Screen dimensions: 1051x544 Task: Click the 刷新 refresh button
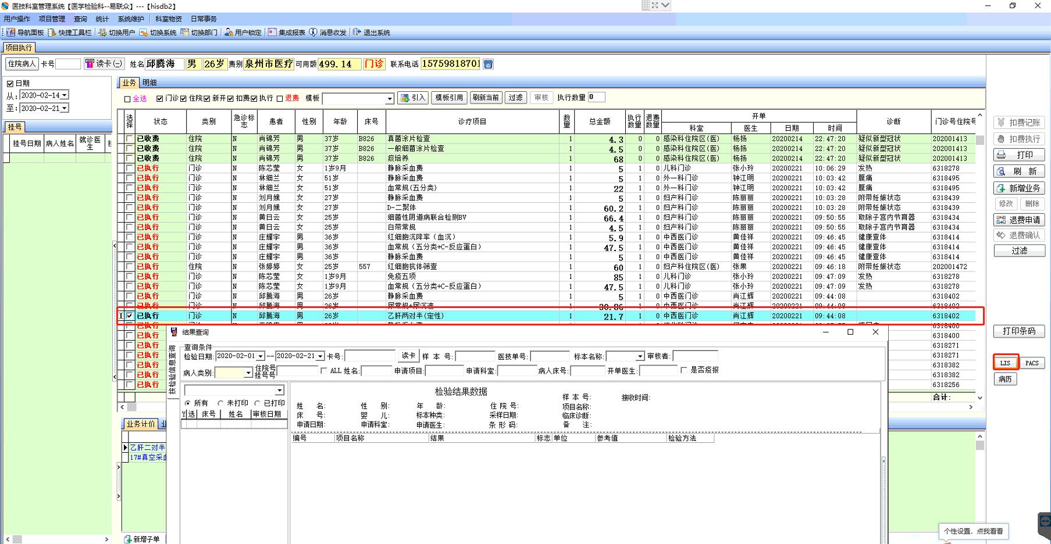tap(1019, 171)
